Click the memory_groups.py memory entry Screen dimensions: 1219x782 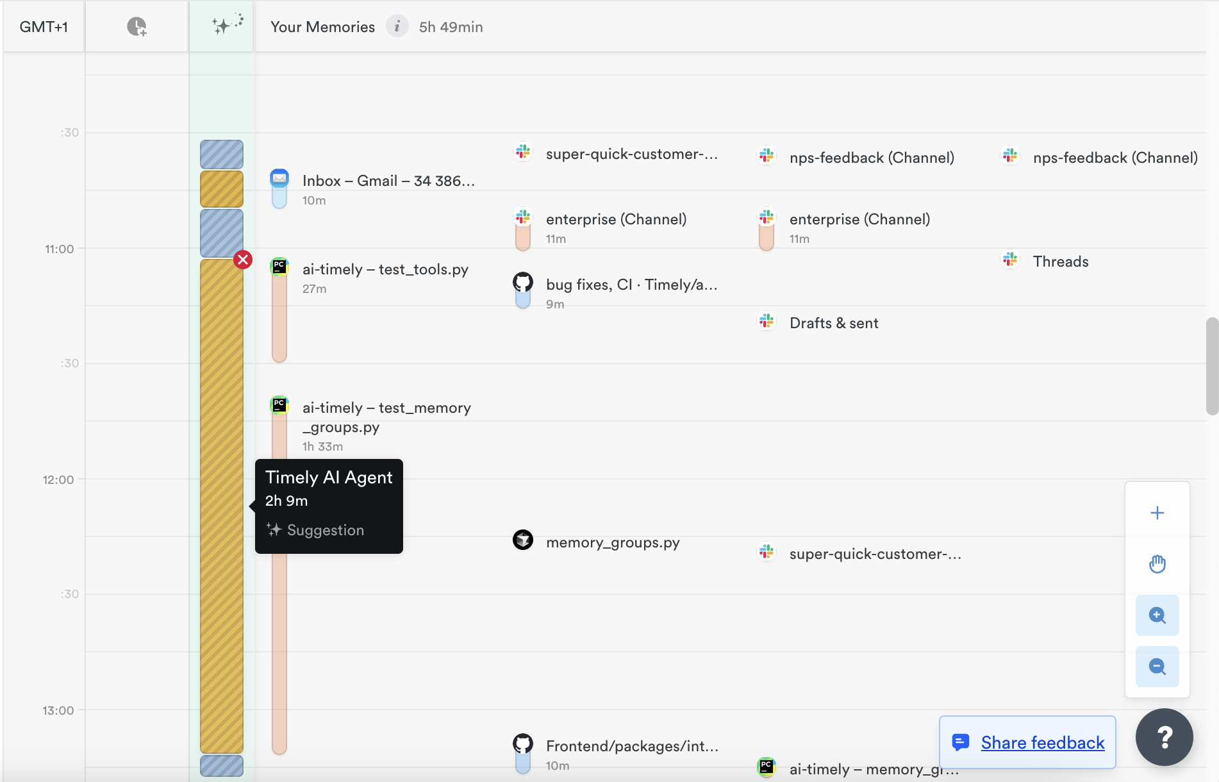click(612, 542)
